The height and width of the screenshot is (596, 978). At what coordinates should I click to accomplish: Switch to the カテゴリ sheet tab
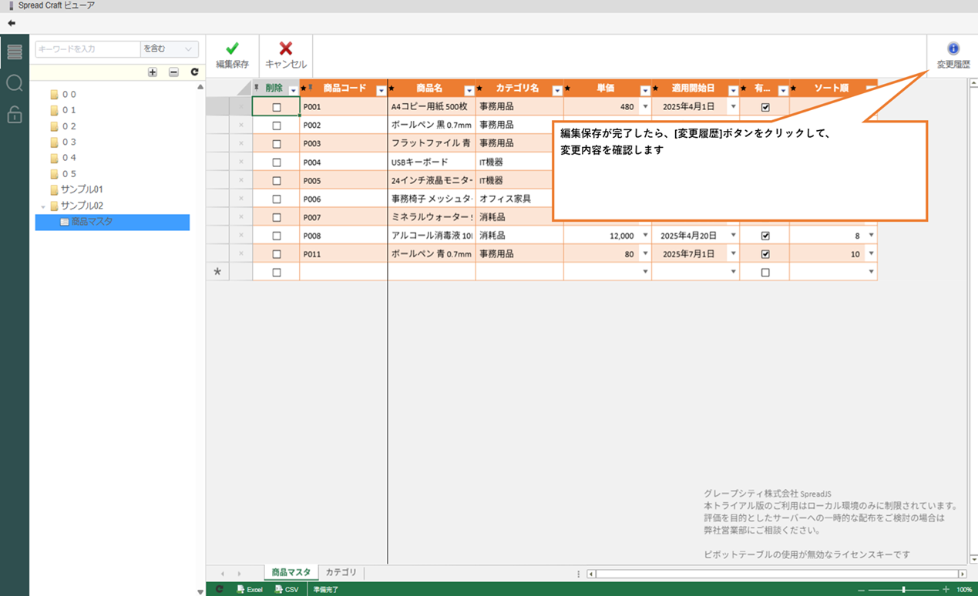coord(341,573)
